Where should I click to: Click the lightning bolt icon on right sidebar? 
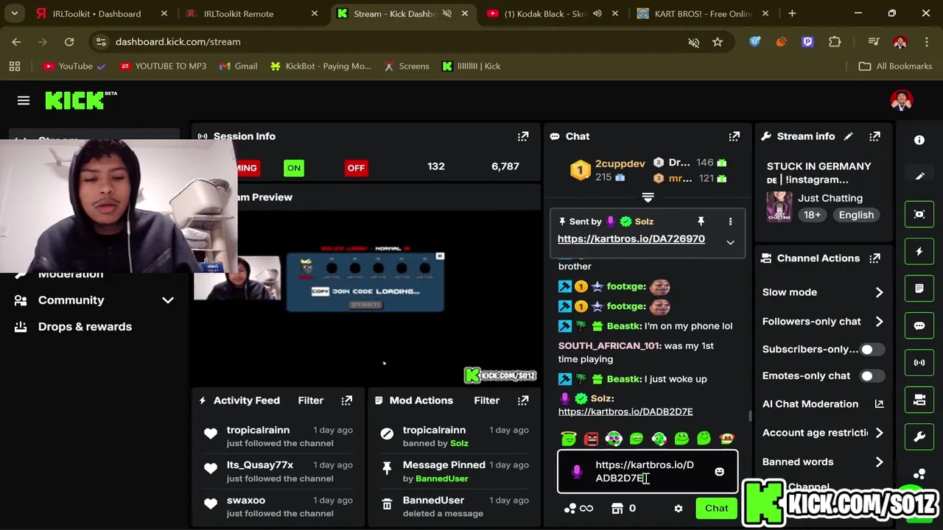[919, 252]
